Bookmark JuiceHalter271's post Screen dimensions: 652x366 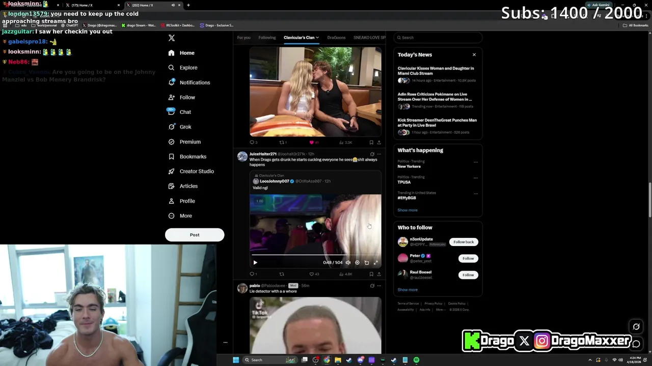click(371, 274)
